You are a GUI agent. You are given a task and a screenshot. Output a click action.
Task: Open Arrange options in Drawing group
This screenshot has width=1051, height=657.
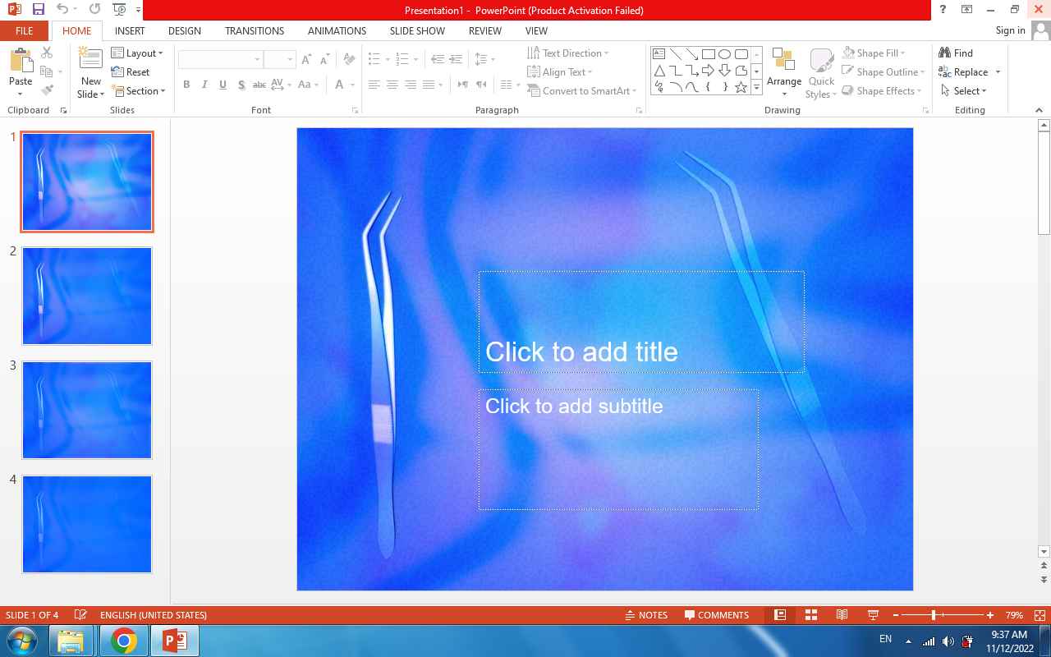tap(783, 73)
